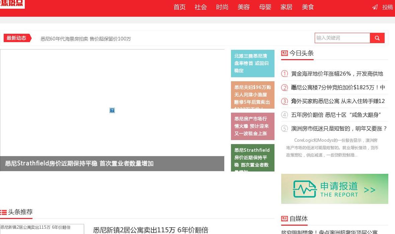
Task: Click the broken image placeholder icon
Action: (x=112, y=110)
